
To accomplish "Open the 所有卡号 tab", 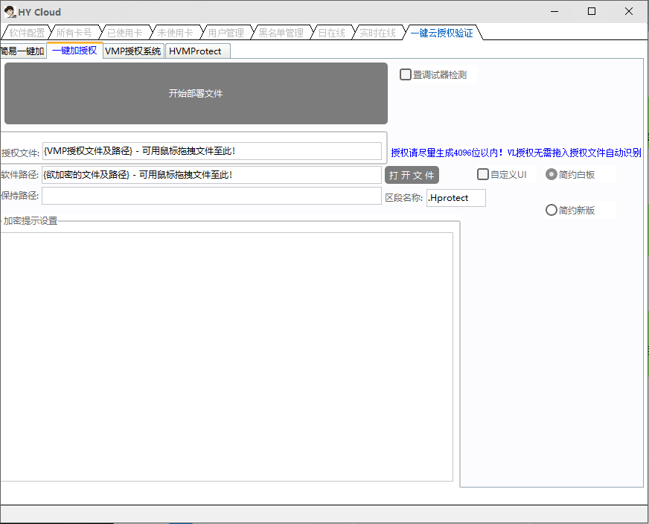I will [74, 33].
